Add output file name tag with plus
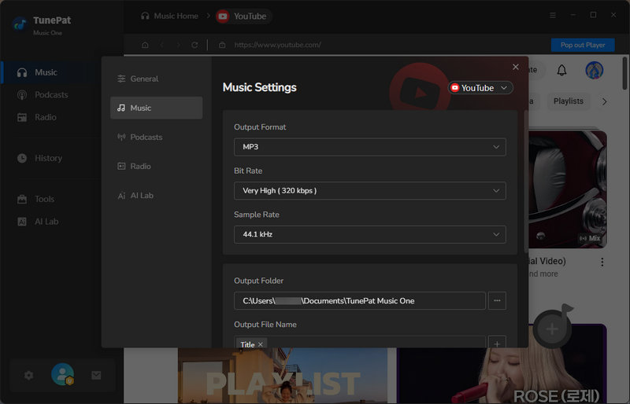The image size is (630, 404). coord(496,343)
